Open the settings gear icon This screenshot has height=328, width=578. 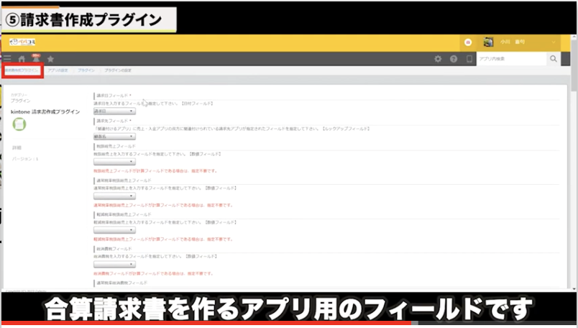[x=437, y=59]
